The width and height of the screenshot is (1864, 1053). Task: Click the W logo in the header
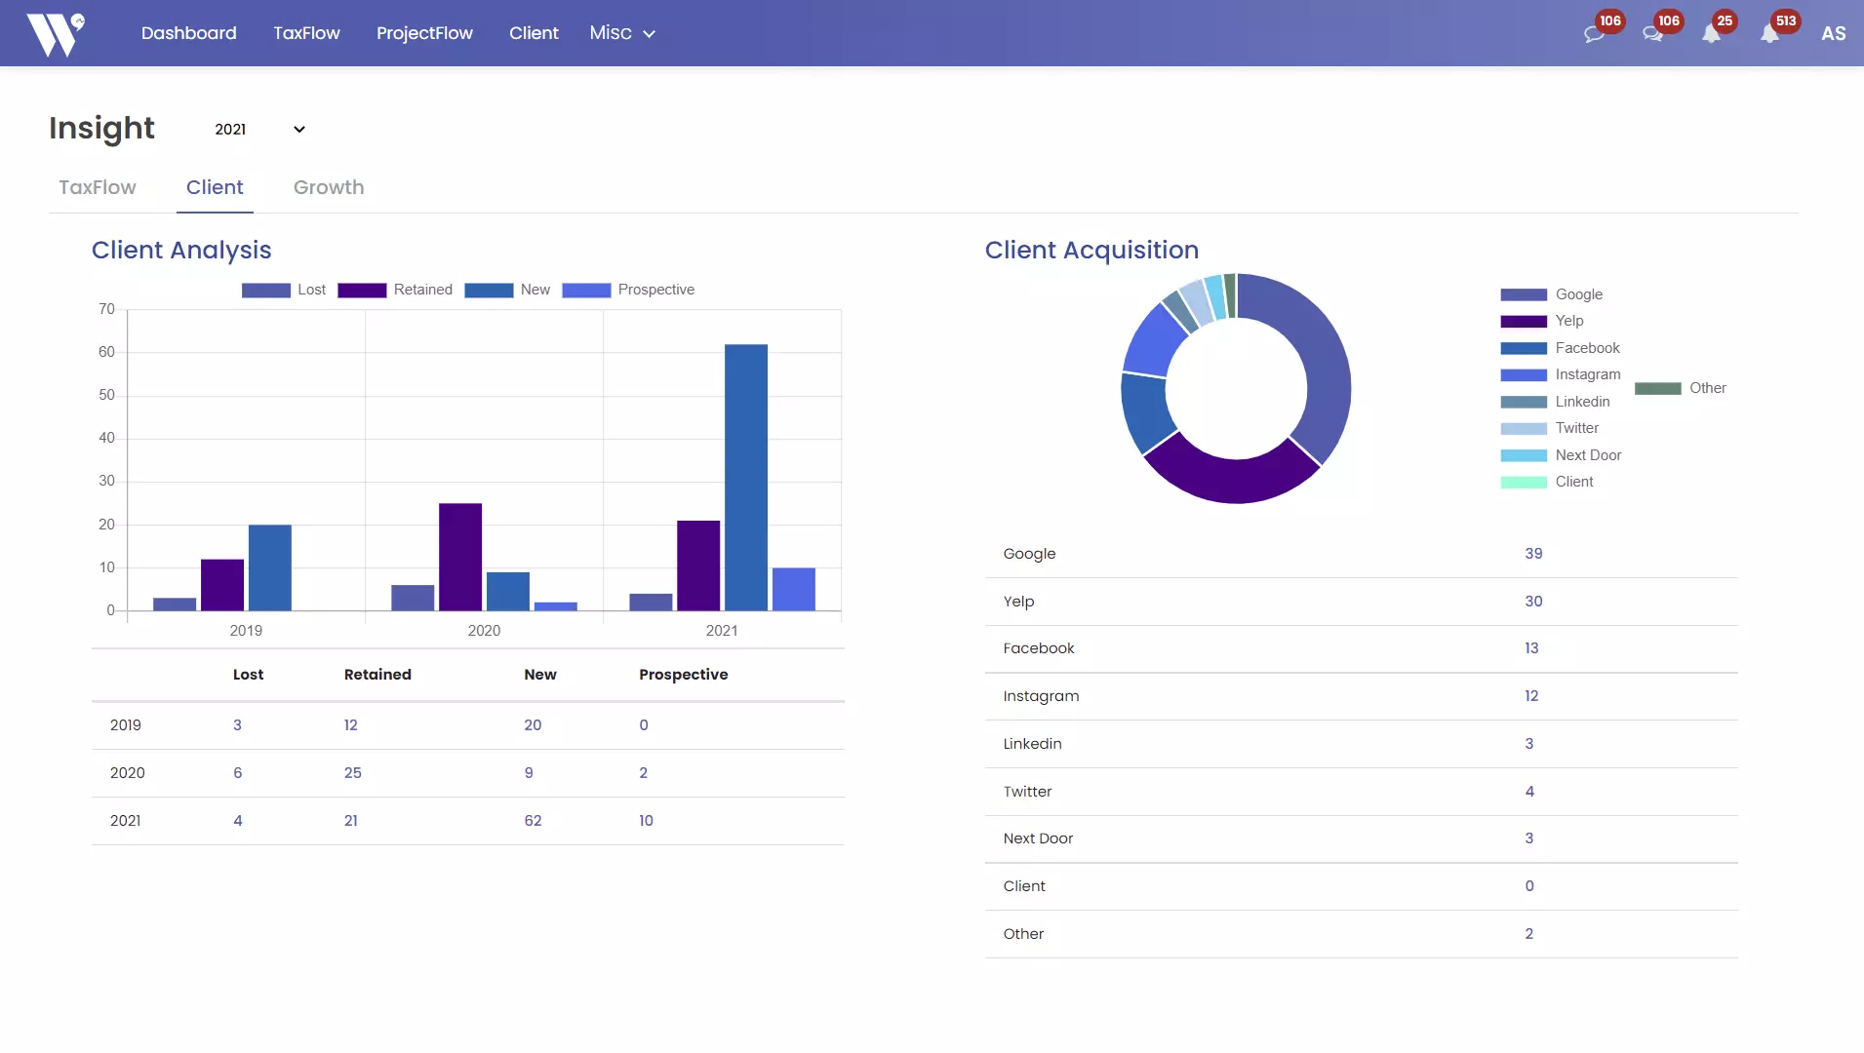pyautogui.click(x=56, y=32)
